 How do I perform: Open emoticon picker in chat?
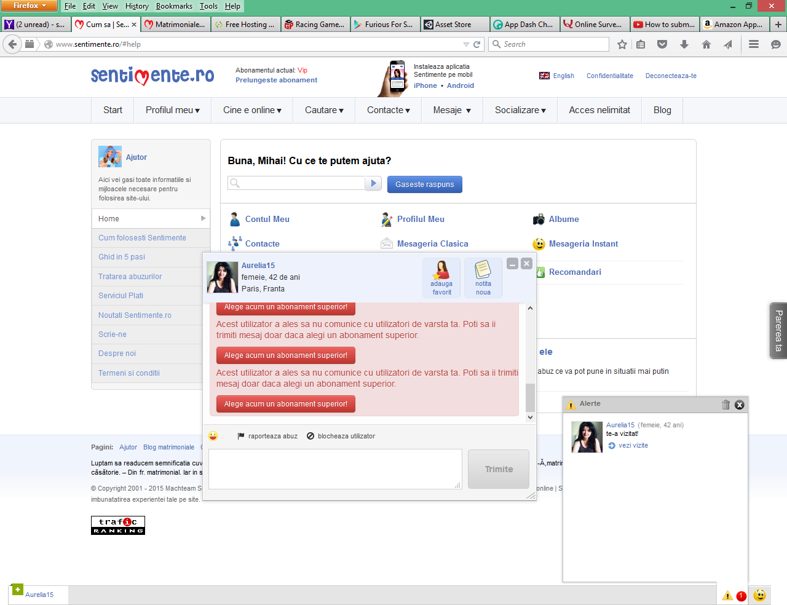pyautogui.click(x=213, y=436)
